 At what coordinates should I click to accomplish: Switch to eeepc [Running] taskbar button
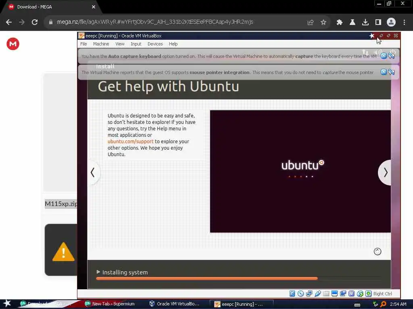(241, 304)
